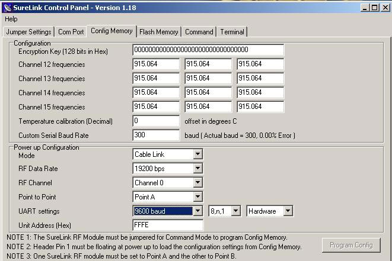
Task: Click the 'Point A' value
Action: pyautogui.click(x=145, y=197)
